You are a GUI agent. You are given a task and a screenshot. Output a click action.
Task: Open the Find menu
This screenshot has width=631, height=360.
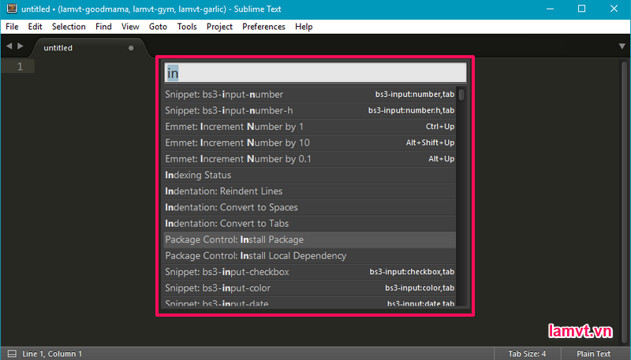point(103,27)
